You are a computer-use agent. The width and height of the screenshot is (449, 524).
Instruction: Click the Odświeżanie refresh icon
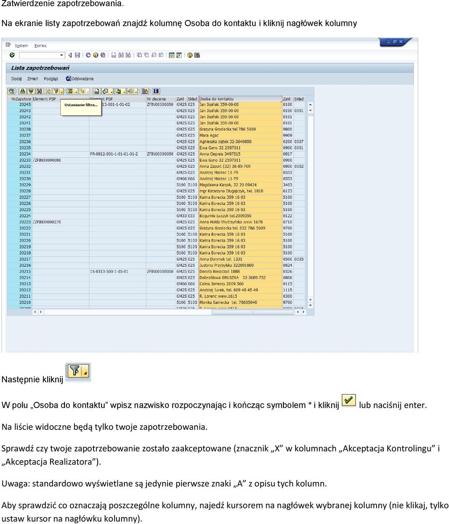coord(68,79)
